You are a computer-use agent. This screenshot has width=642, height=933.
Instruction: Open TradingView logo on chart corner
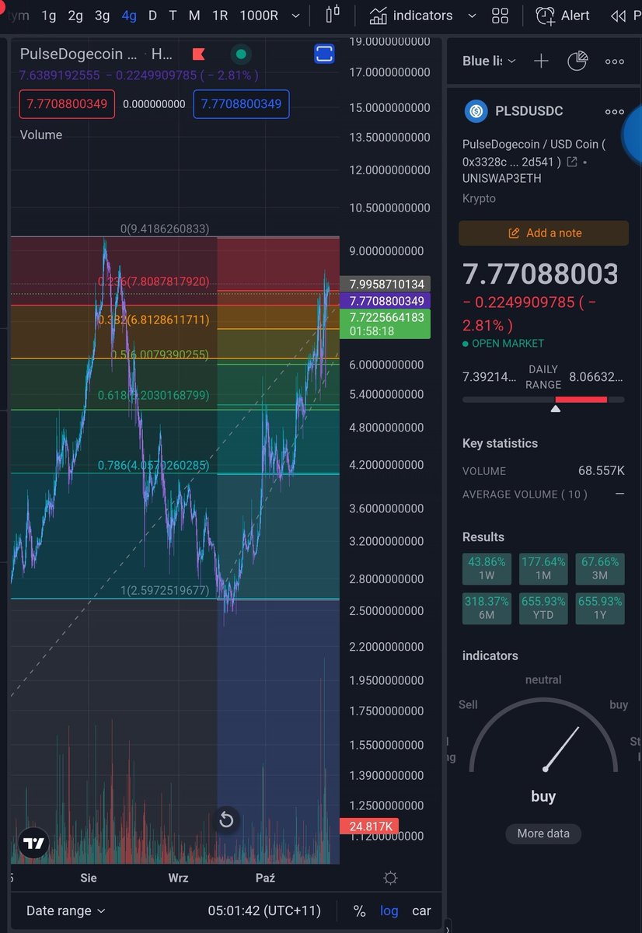coord(33,844)
